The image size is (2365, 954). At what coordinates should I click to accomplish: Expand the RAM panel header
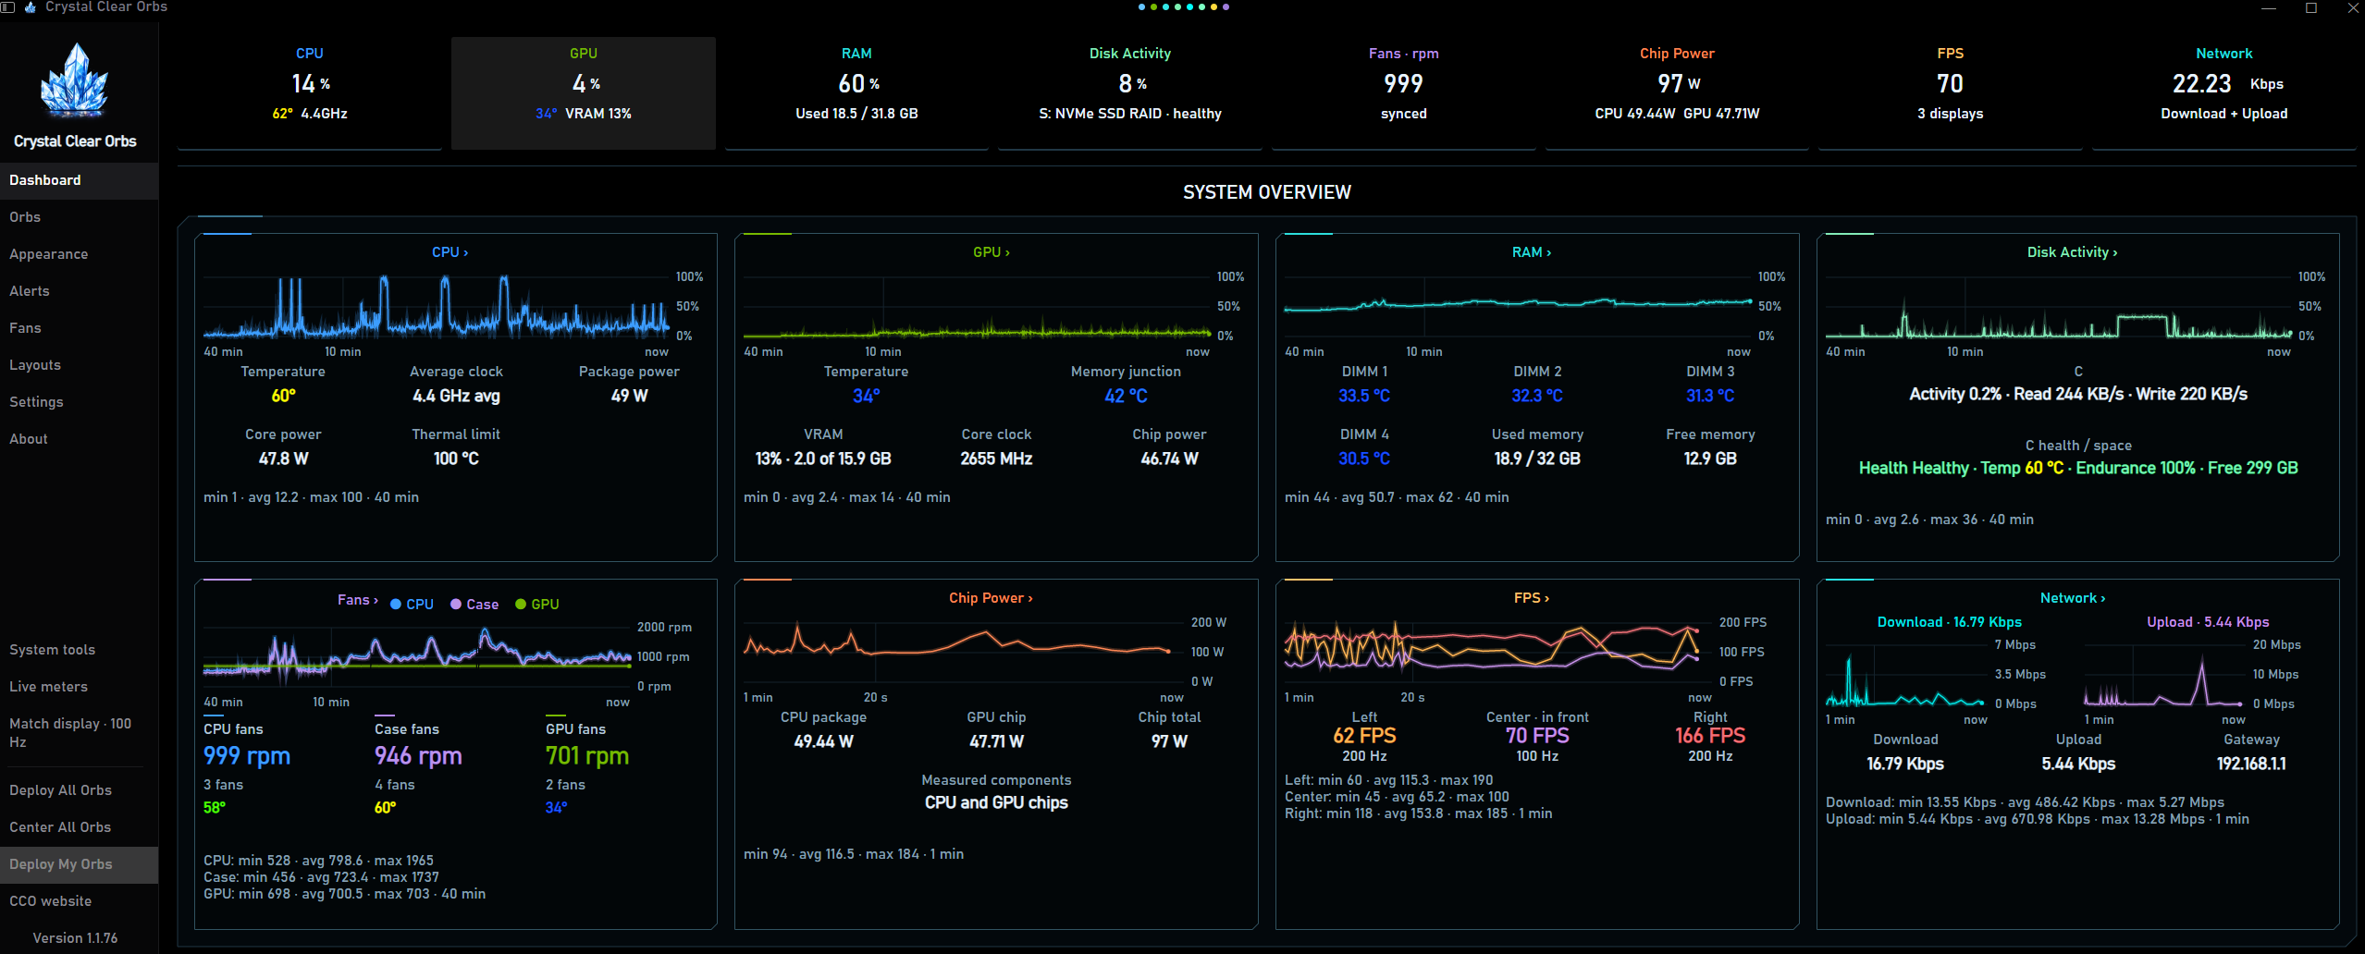tap(1532, 252)
